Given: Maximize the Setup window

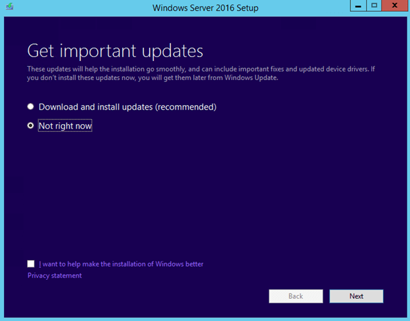Looking at the screenshot, I should tap(374, 6).
